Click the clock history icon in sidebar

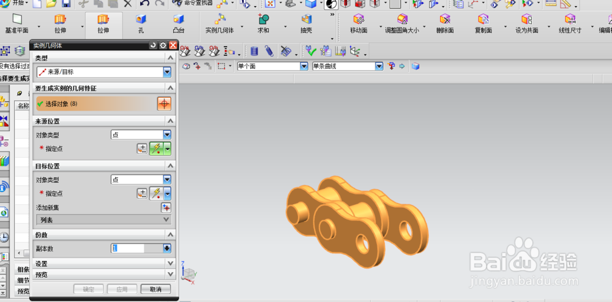(x=4, y=237)
